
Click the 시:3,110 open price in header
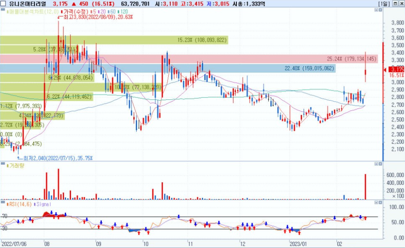167,4
